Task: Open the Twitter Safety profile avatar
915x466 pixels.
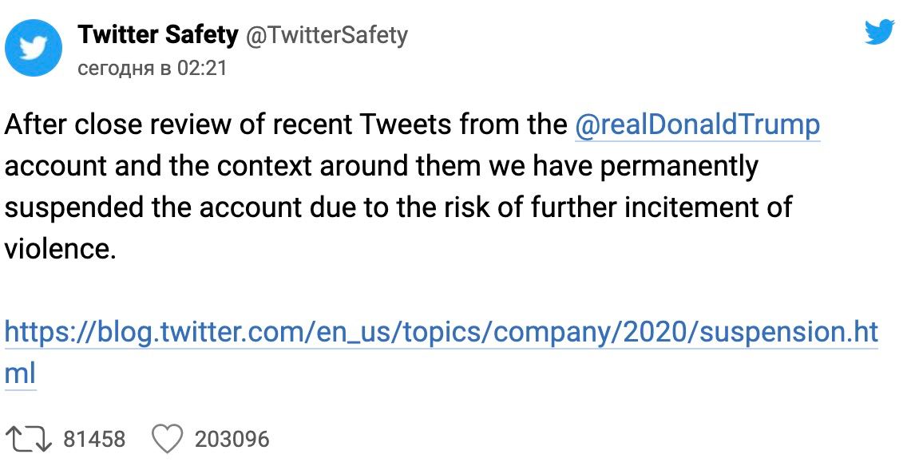Action: (34, 48)
